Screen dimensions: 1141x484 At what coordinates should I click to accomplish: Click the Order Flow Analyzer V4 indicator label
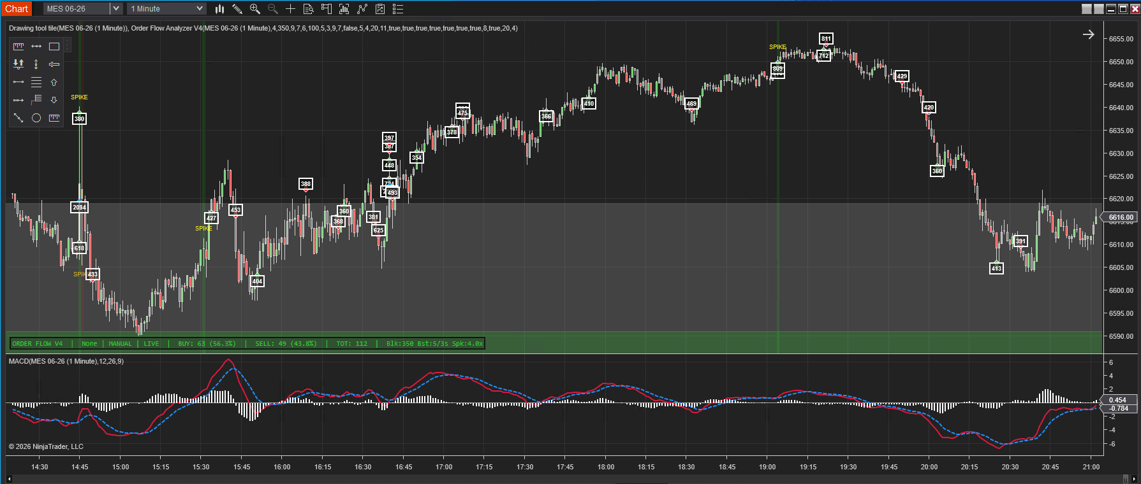tap(325, 28)
